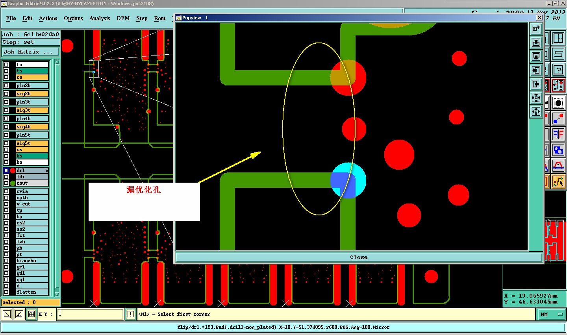Toggle the 'ldi' layer checkbox
Viewport: 567px width, 335px height.
pyautogui.click(x=6, y=177)
